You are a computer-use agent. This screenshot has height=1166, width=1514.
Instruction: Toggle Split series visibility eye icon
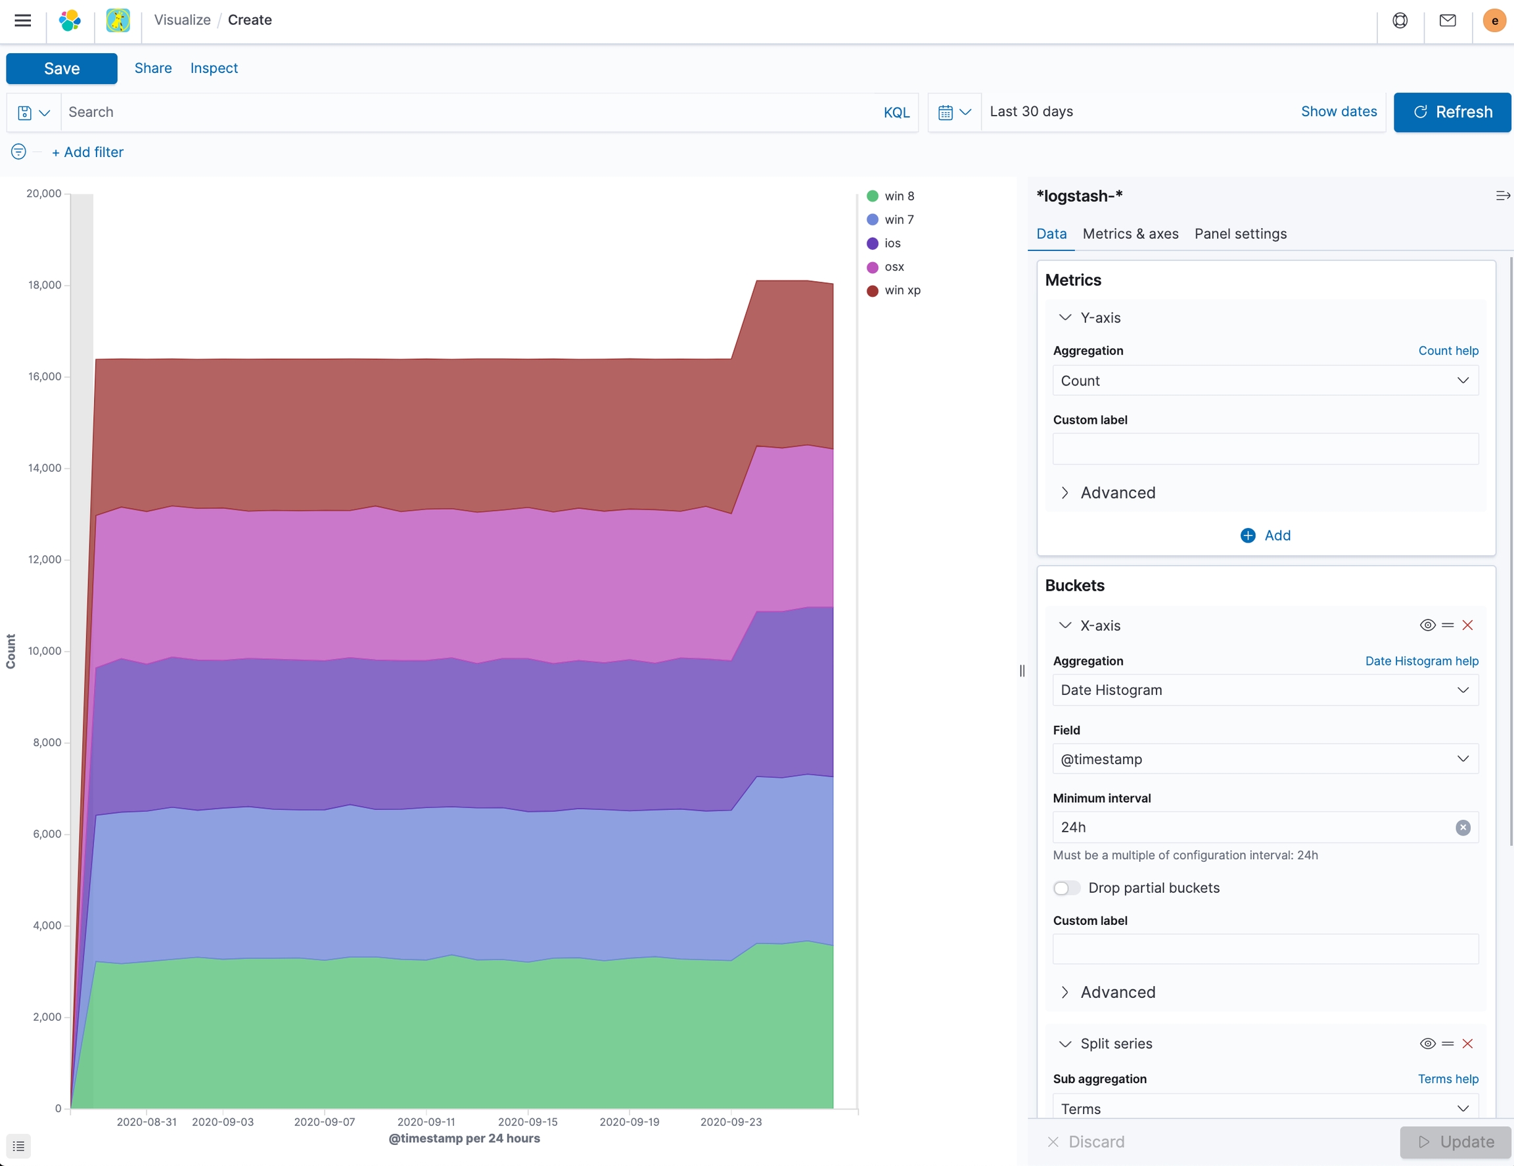tap(1427, 1043)
